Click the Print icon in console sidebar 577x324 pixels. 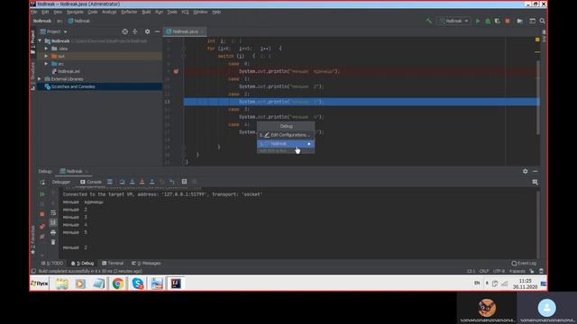click(53, 232)
